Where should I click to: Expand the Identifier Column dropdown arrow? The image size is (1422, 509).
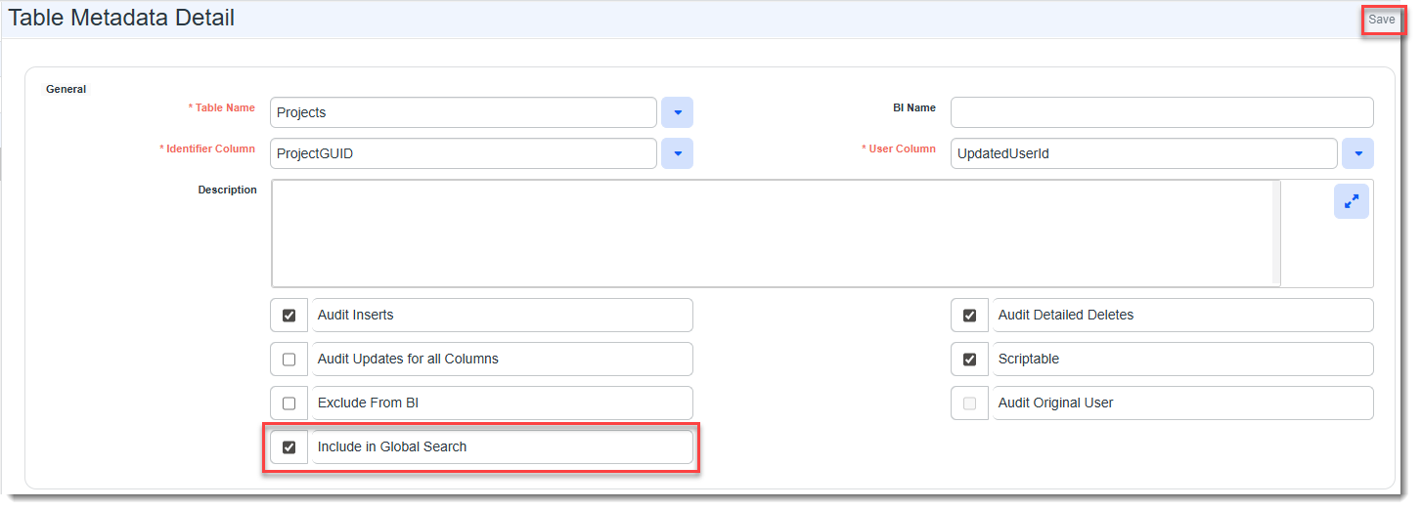click(x=677, y=153)
